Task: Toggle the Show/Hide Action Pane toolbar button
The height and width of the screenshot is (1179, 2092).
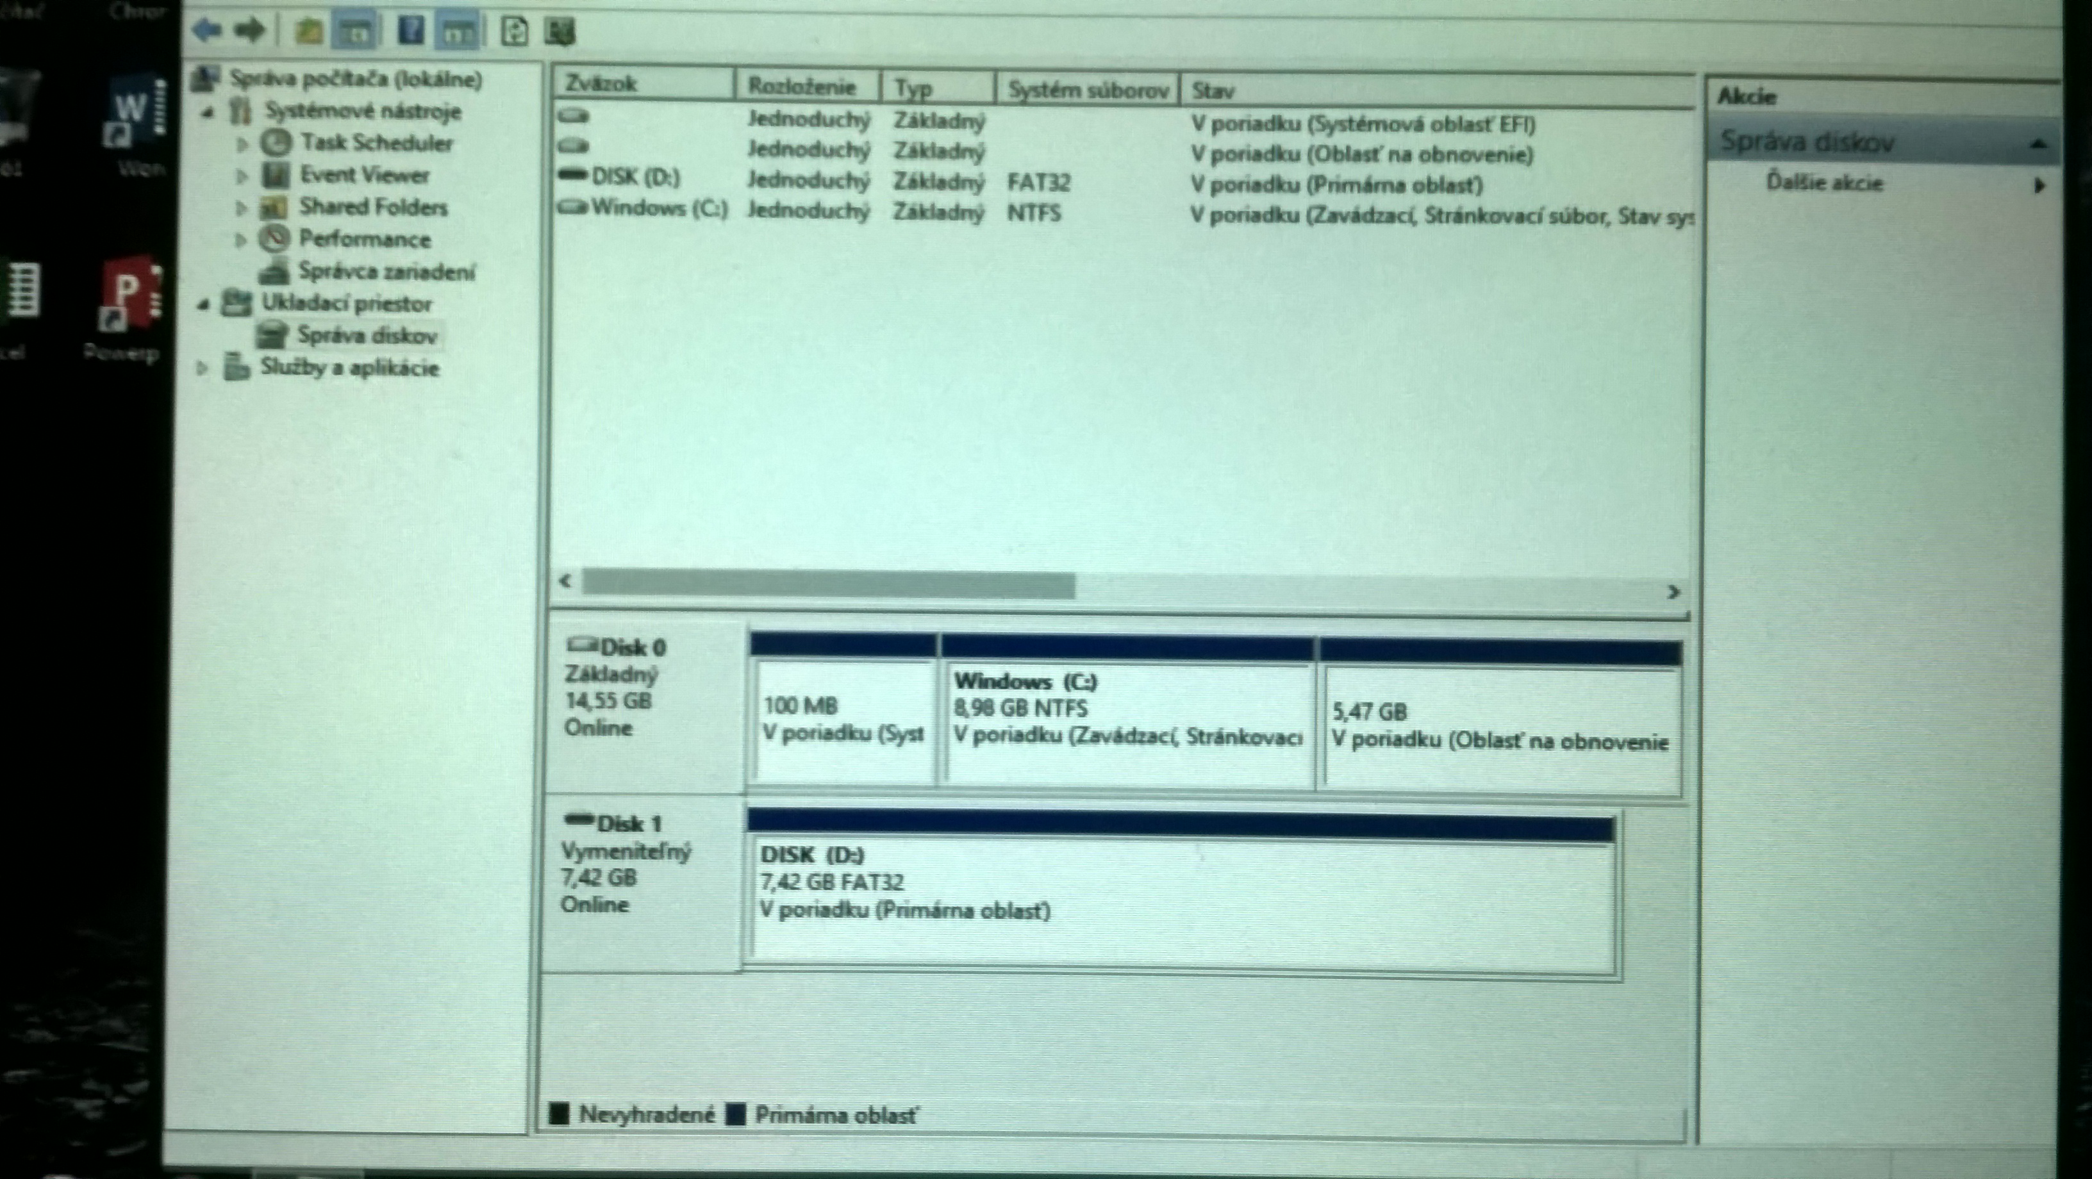Action: coord(457,33)
